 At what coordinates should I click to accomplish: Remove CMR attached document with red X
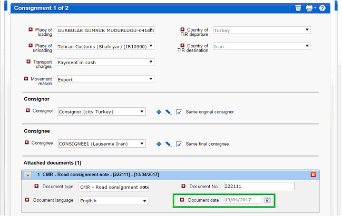313,174
